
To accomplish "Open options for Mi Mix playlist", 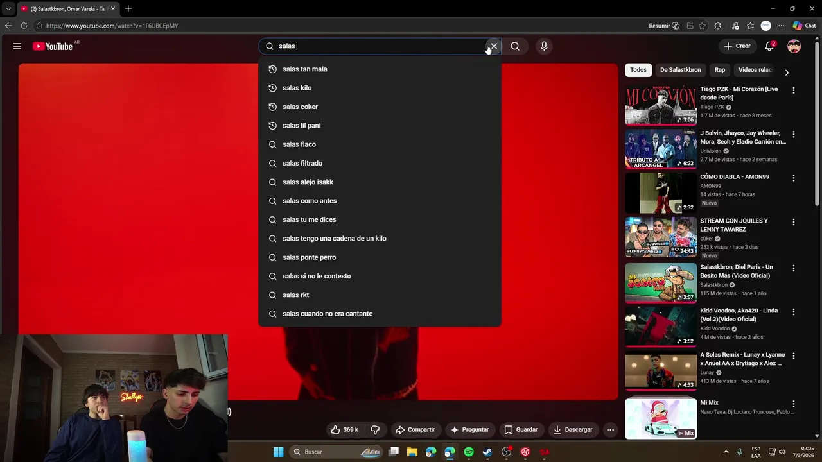I will [794, 404].
